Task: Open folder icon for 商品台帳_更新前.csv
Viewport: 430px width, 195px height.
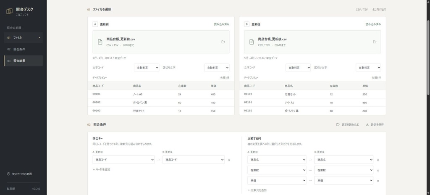Action: click(223, 42)
